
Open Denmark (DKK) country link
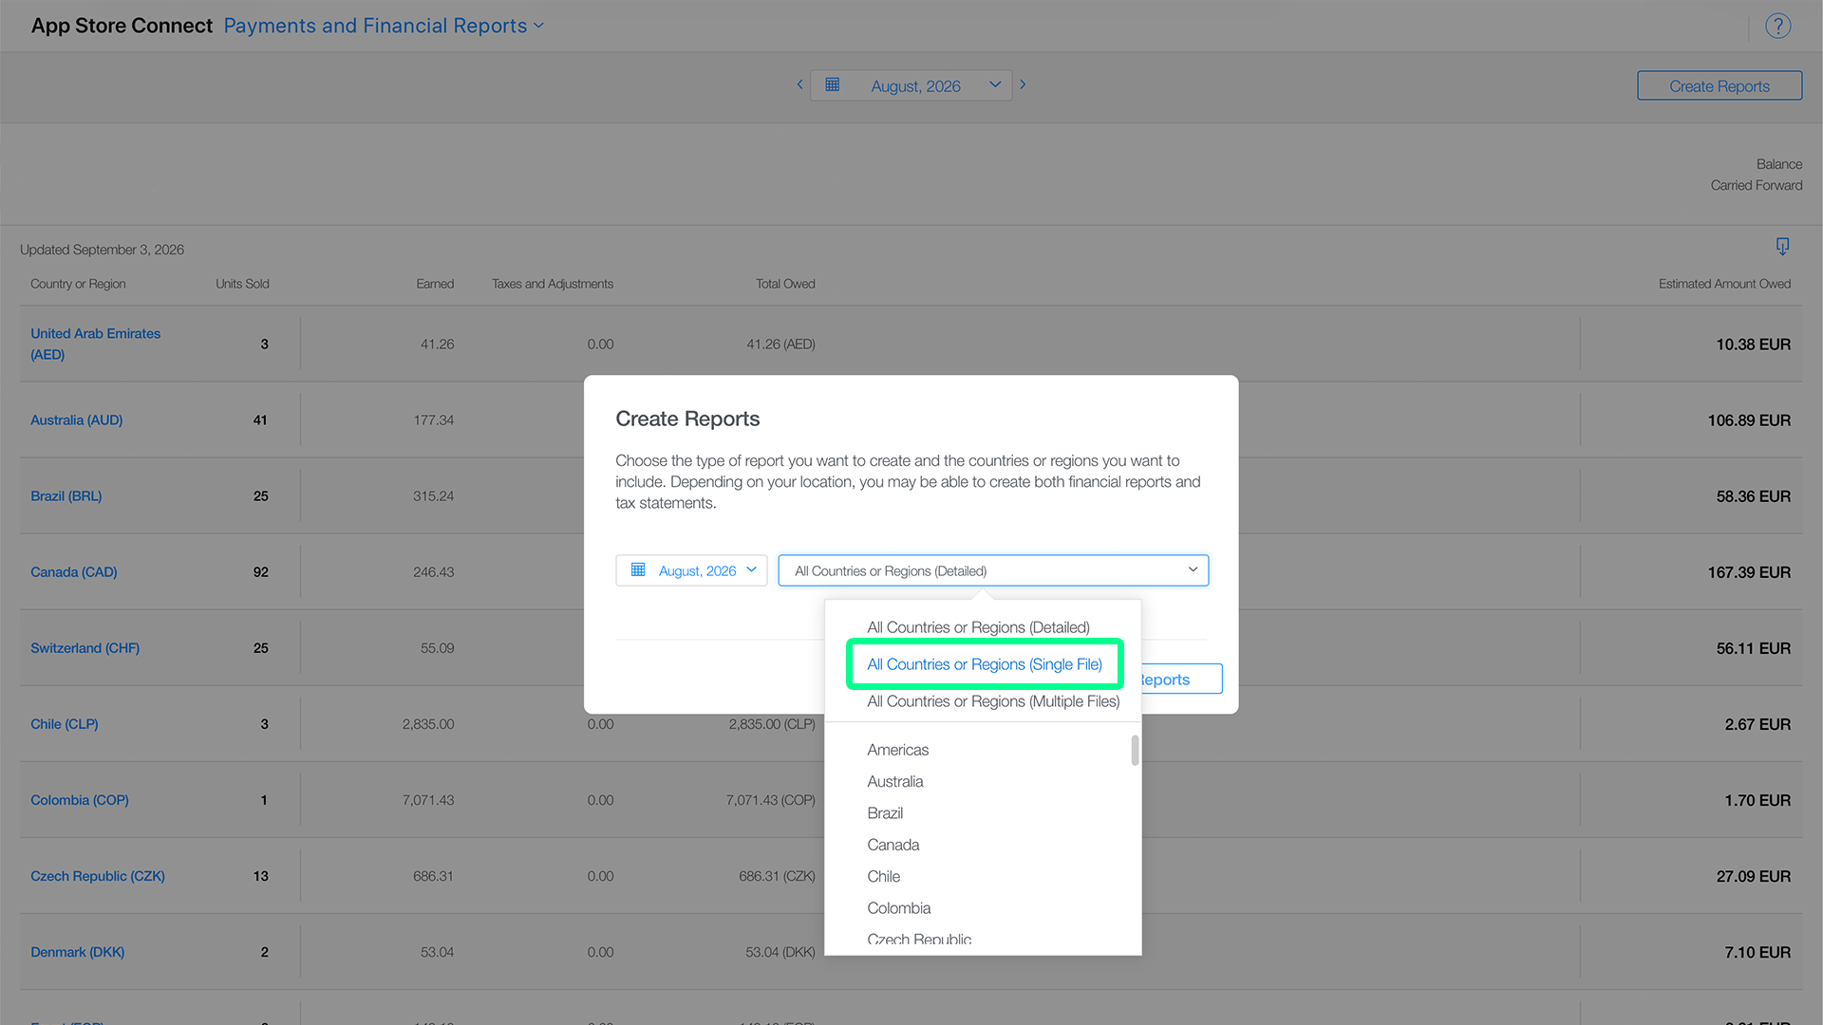coord(77,951)
